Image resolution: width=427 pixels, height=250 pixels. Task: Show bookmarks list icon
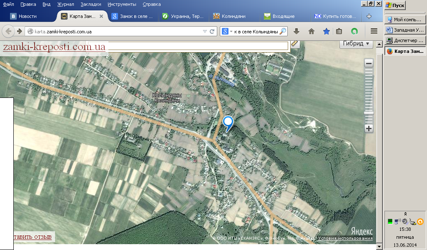339,31
